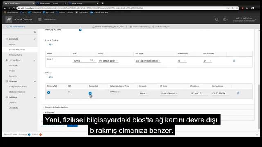This screenshot has width=262, height=147.
Task: Open Security in sidebar
Action: [13, 76]
